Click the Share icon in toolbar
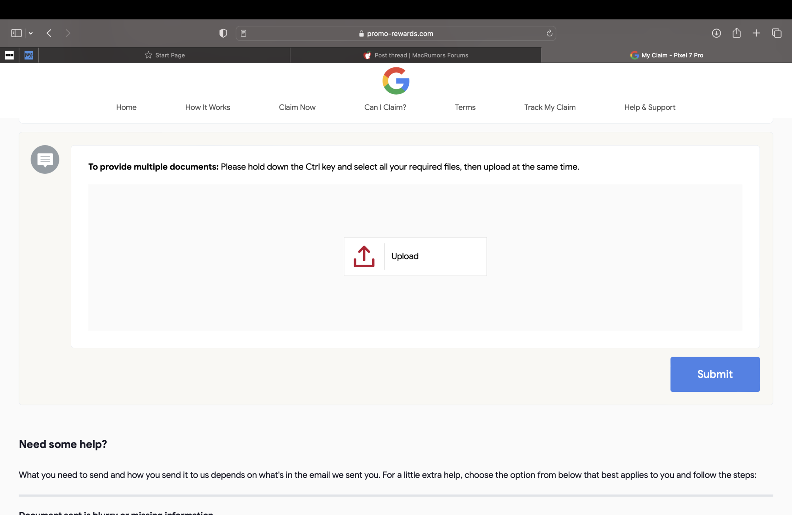The width and height of the screenshot is (792, 515). coord(736,33)
